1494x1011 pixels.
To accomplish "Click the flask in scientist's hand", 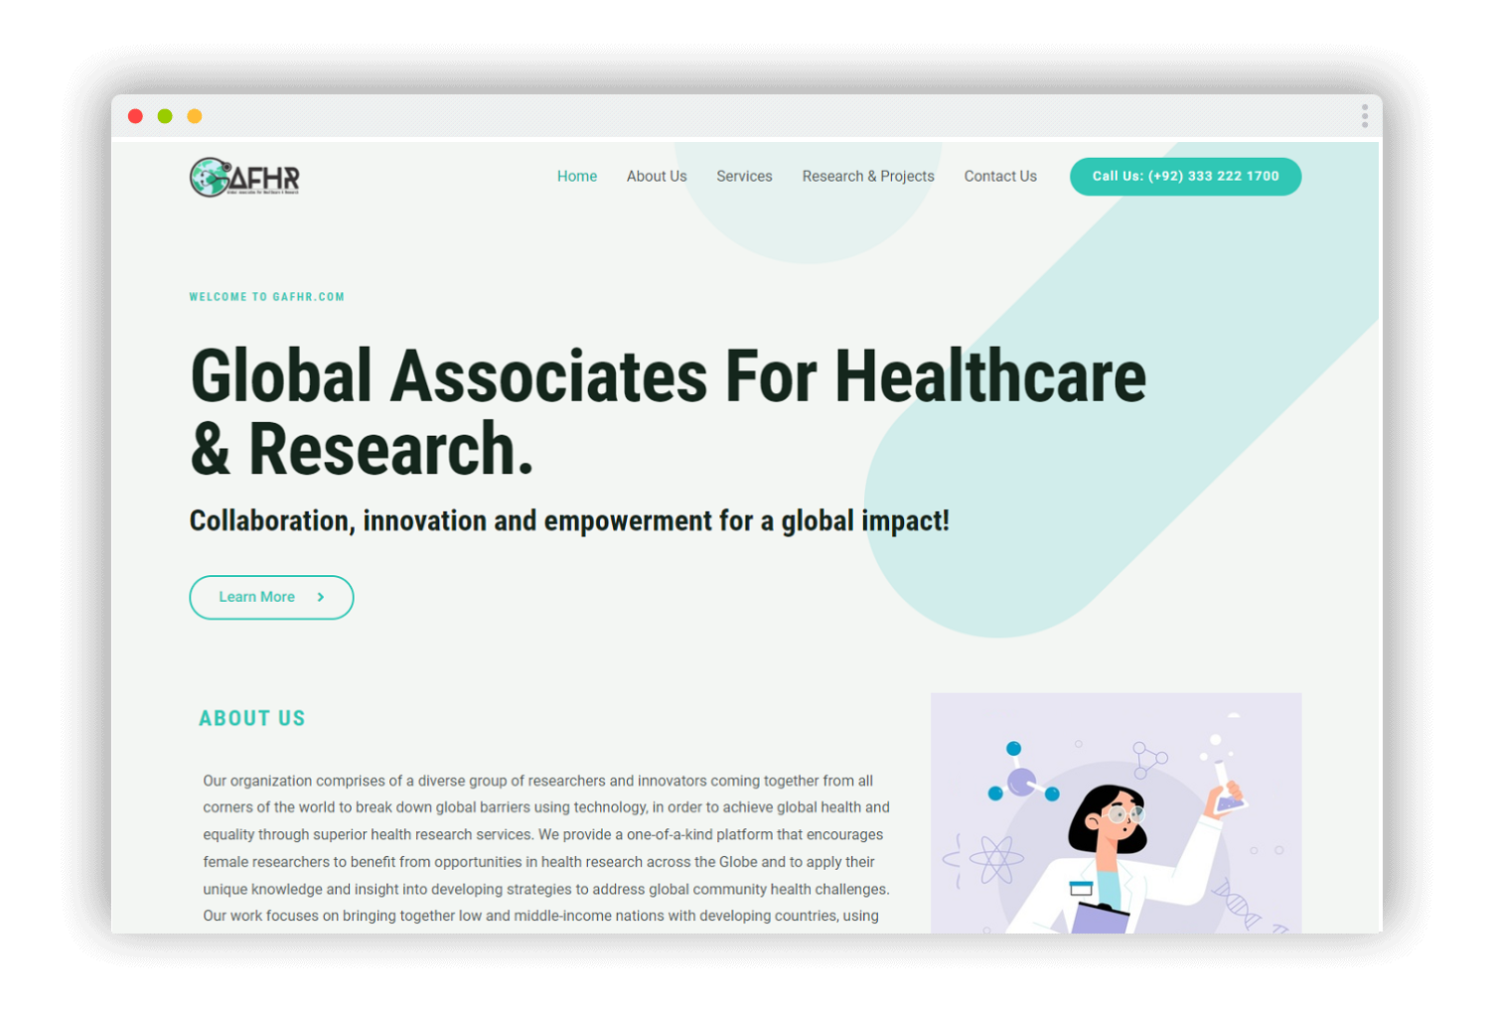I will (1226, 787).
